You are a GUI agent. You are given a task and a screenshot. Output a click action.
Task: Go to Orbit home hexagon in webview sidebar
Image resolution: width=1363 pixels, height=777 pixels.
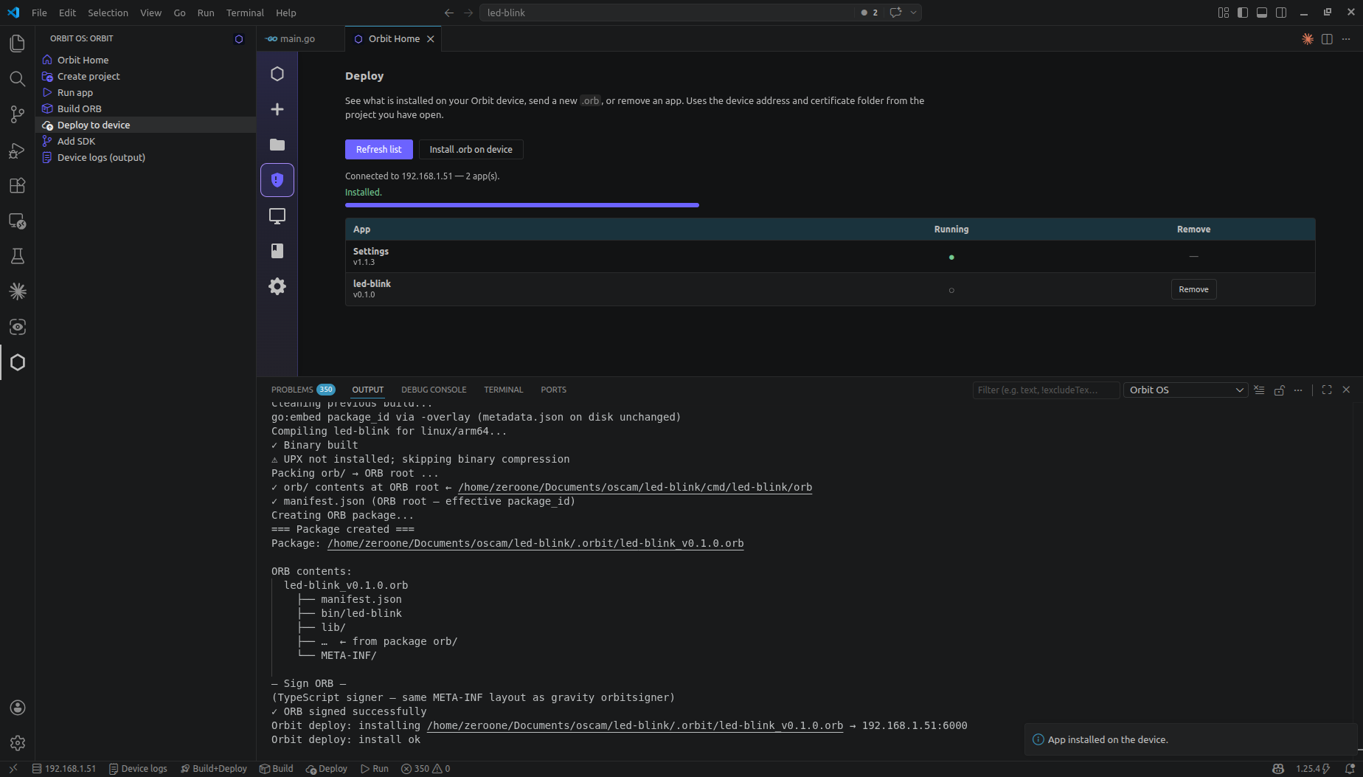(277, 74)
